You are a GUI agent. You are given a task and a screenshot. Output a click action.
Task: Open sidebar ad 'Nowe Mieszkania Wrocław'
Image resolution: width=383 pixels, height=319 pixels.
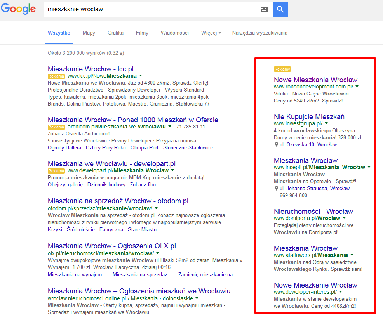point(315,80)
